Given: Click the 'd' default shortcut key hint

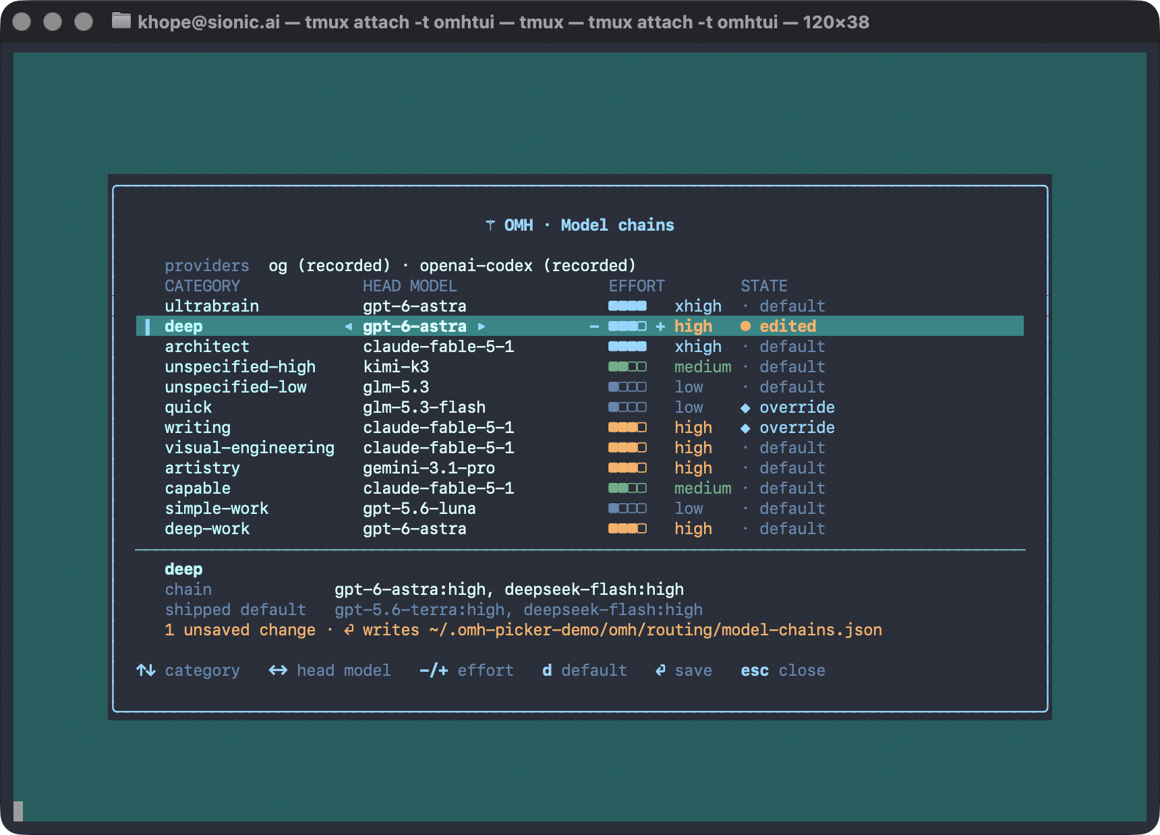Looking at the screenshot, I should point(547,670).
